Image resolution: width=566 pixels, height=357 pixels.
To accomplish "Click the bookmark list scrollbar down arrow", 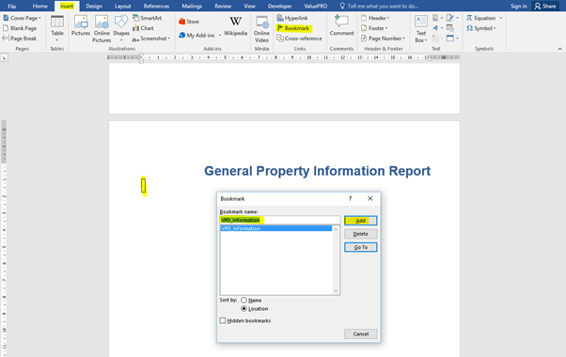I will point(336,291).
